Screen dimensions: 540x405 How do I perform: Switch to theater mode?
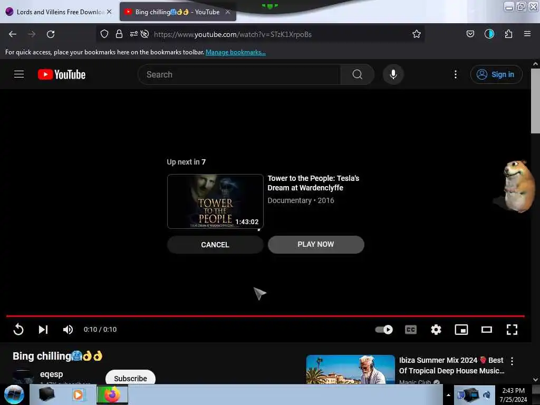tap(487, 330)
